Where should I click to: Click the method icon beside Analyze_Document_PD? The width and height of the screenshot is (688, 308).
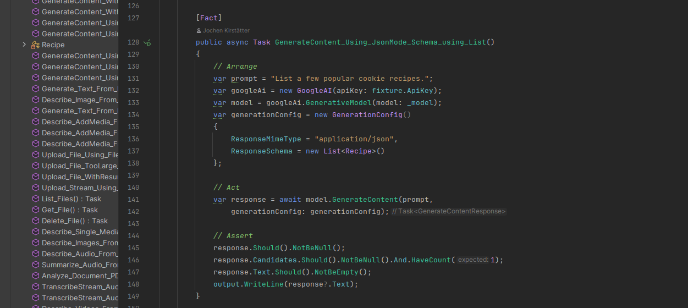36,276
